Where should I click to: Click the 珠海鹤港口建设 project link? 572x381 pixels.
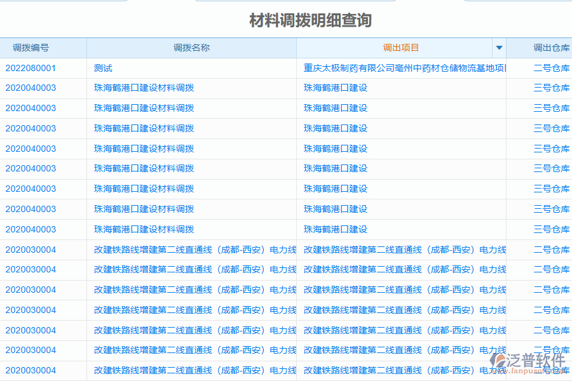(335, 88)
